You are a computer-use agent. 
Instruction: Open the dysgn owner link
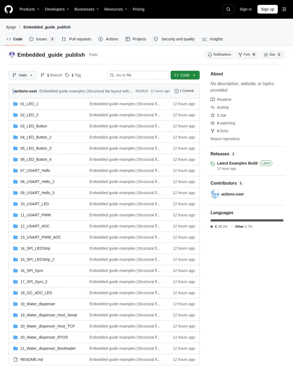11,27
